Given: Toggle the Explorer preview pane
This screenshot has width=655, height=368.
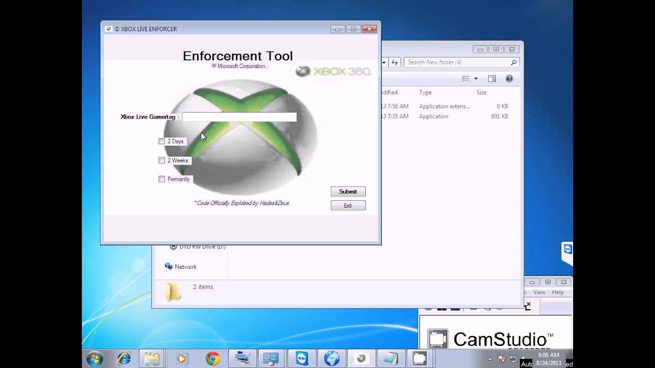Looking at the screenshot, I should 492,79.
